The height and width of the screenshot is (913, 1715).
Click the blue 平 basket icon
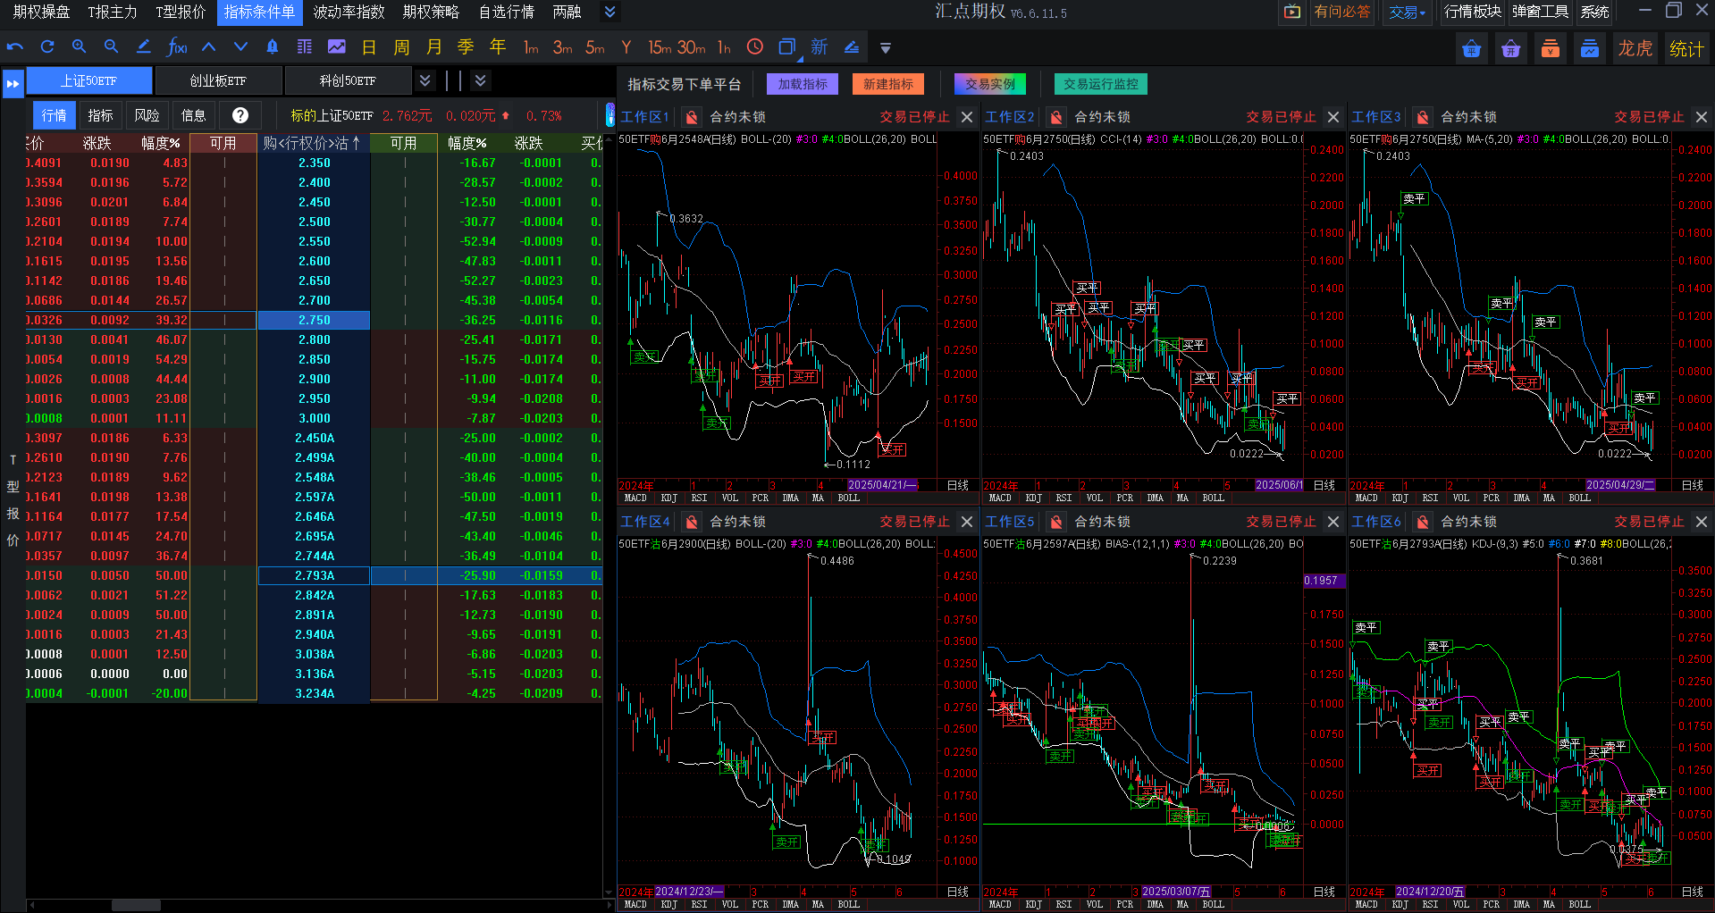[x=1472, y=48]
